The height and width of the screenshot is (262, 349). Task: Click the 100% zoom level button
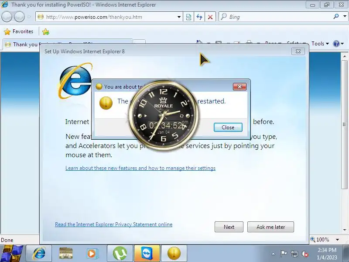pos(320,239)
